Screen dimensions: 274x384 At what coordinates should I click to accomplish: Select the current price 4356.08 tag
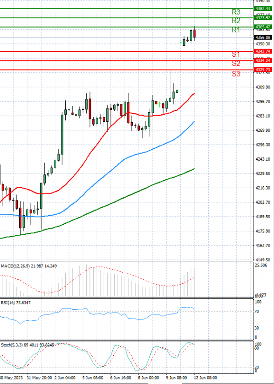pos(263,37)
